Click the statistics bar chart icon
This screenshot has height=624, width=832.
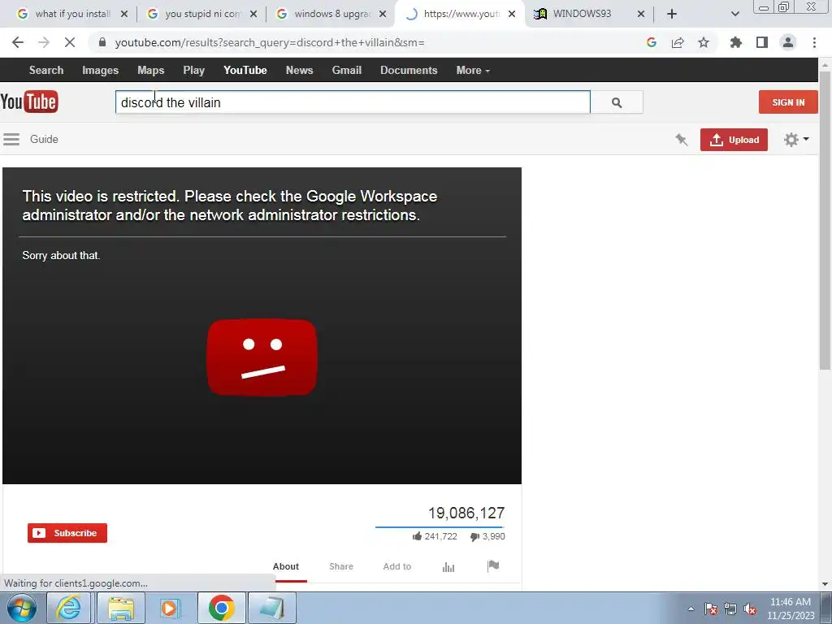coord(448,567)
